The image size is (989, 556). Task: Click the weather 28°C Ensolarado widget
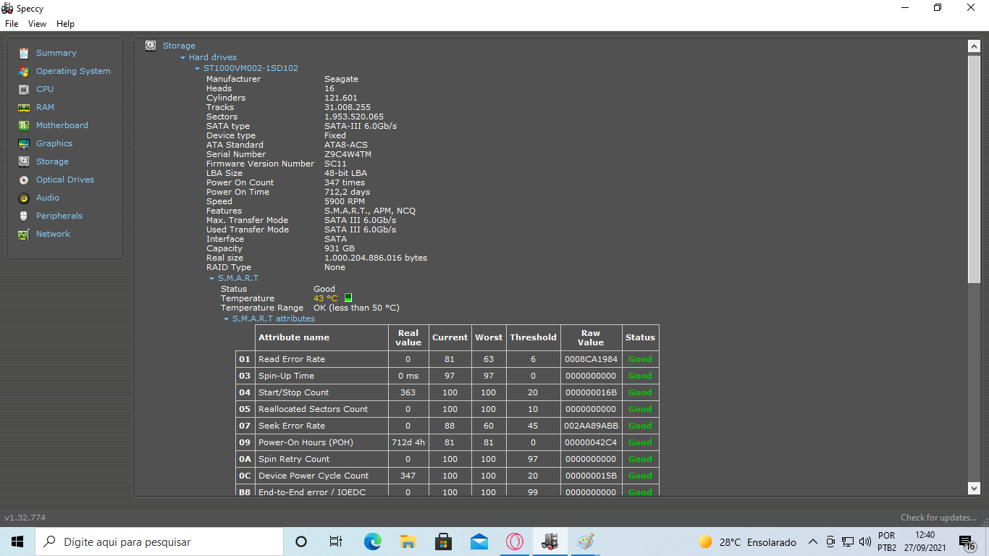[x=747, y=542]
